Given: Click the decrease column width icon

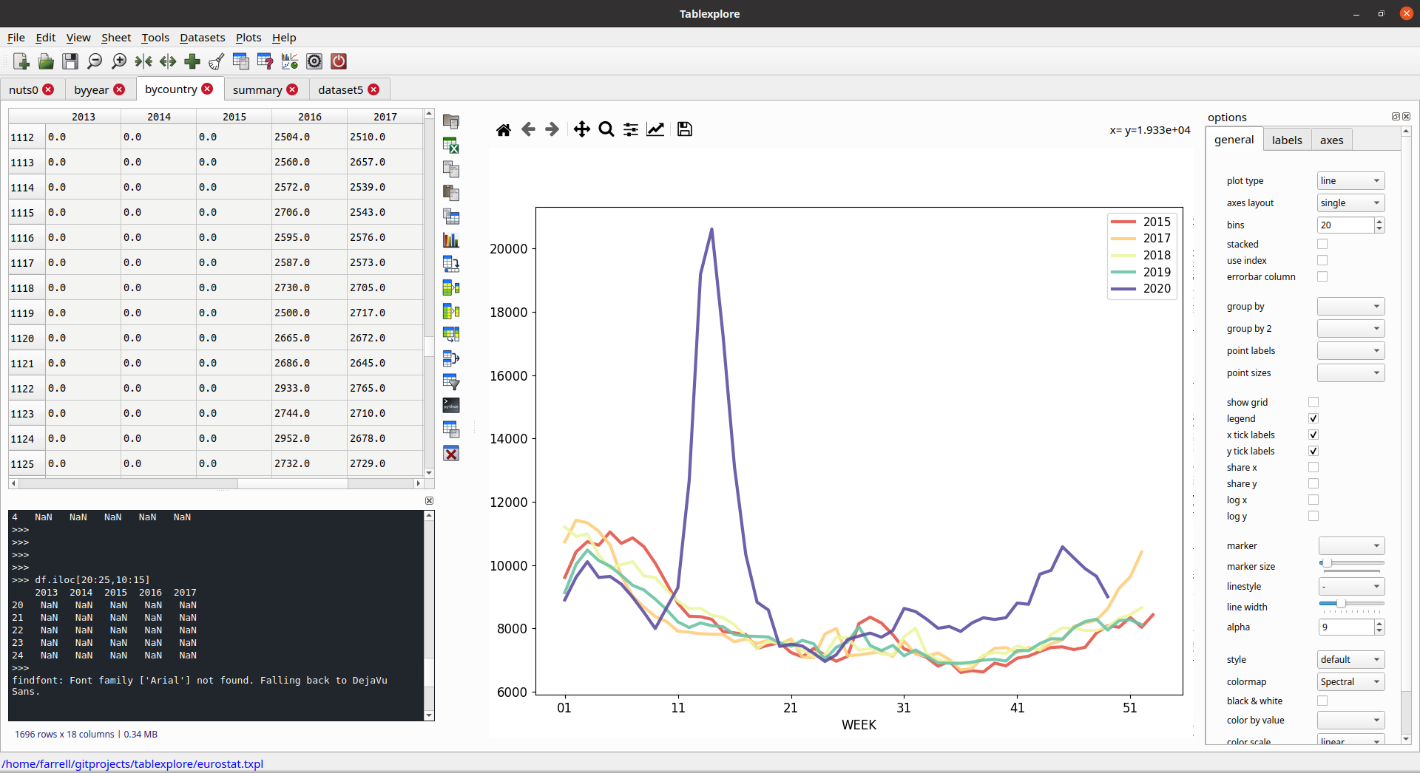Looking at the screenshot, I should coord(143,61).
